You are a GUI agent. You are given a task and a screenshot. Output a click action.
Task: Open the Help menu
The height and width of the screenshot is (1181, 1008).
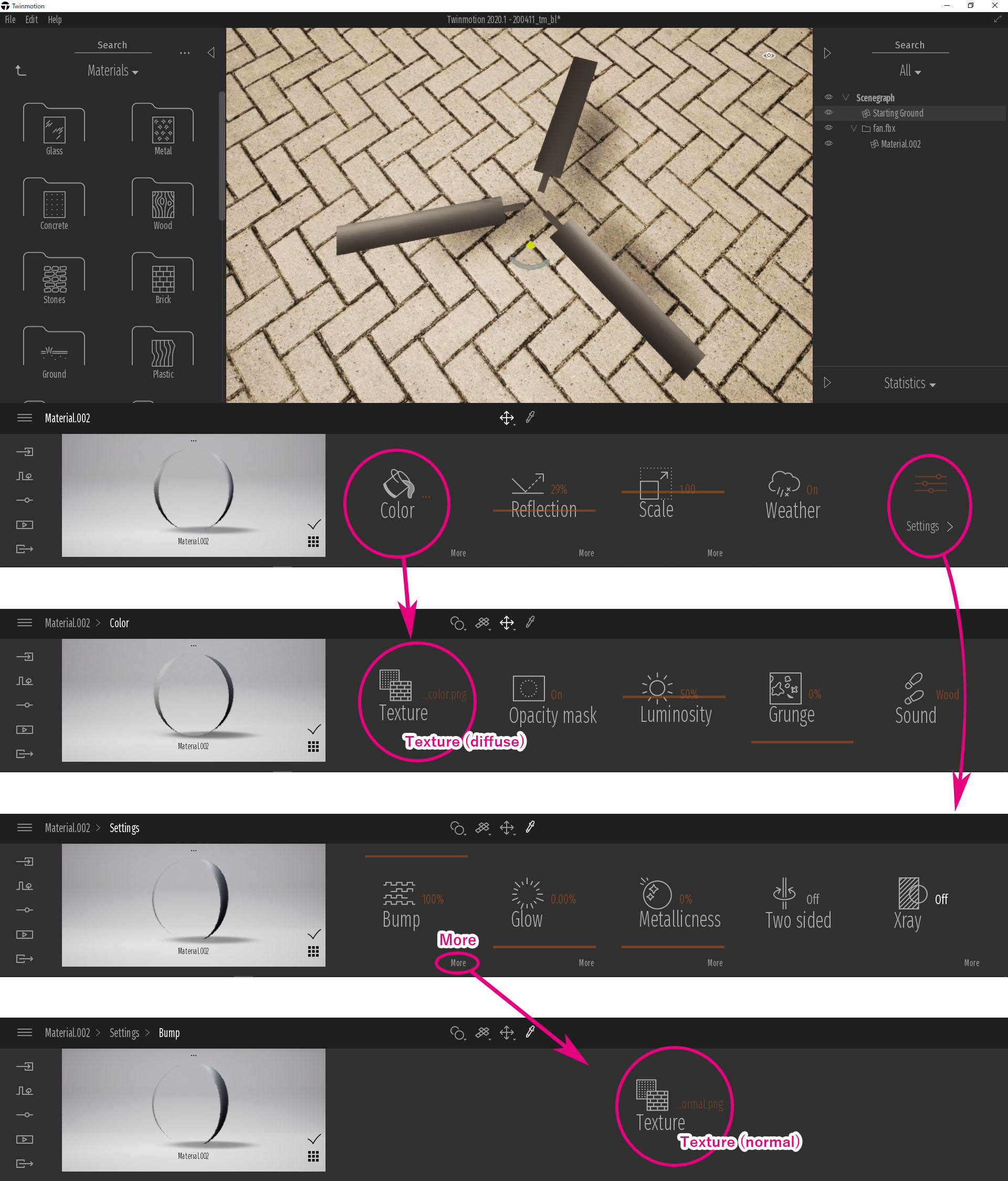pyautogui.click(x=55, y=19)
